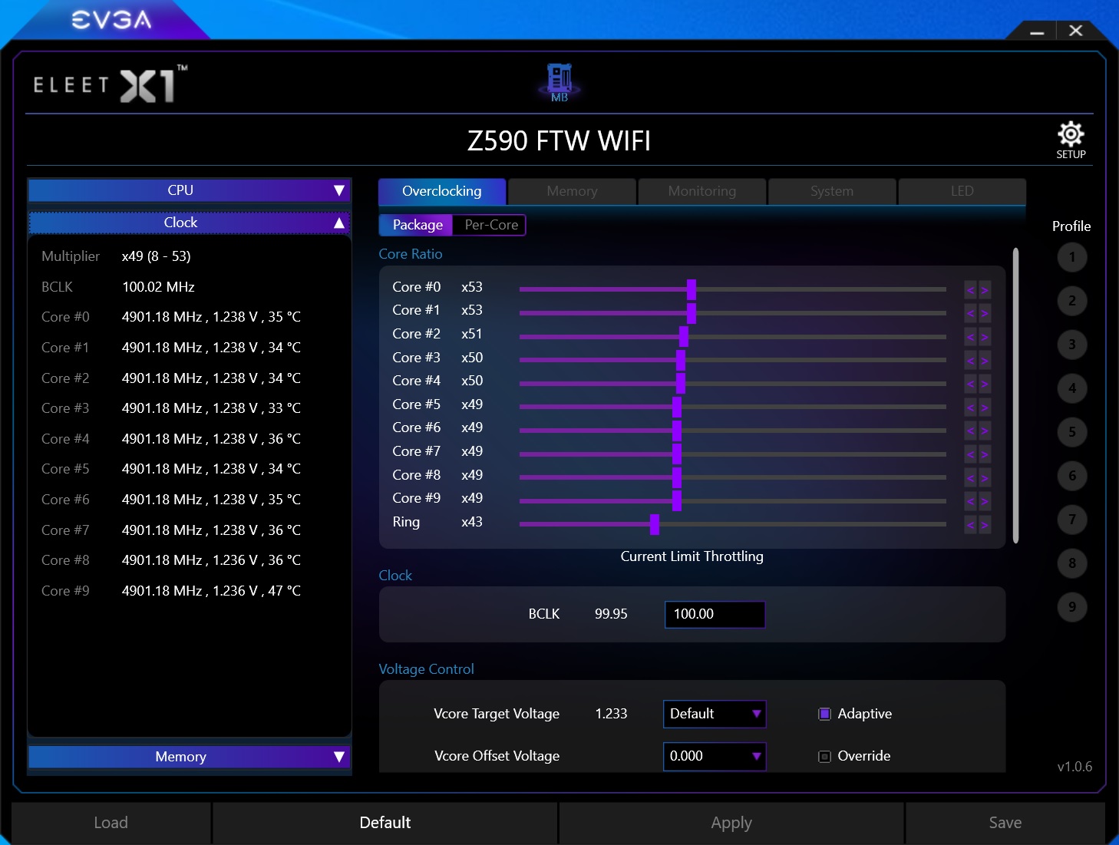
Task: Click the Core #9 ratio slider handle
Action: 677,500
